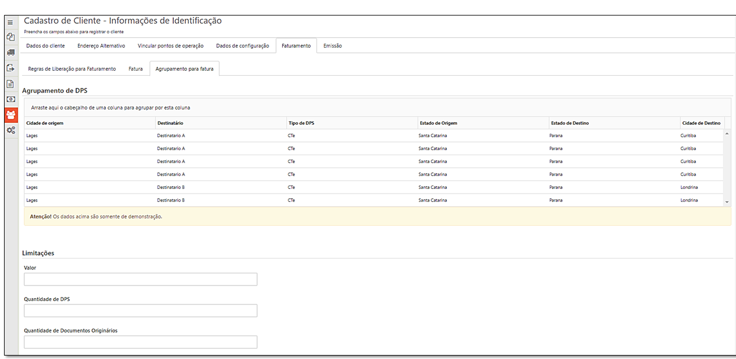Select the highlighted clients group icon
The image size is (736, 359).
[10, 114]
